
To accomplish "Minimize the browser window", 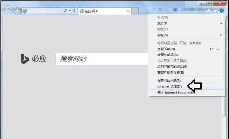I will point(203,3).
